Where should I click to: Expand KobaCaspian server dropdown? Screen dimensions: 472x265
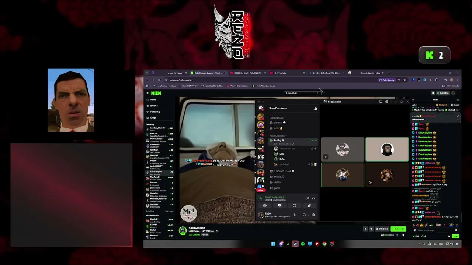tap(278, 108)
